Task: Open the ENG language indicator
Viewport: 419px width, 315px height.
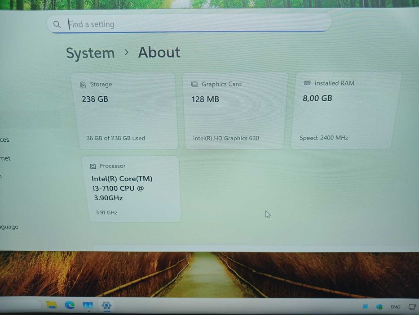Action: pyautogui.click(x=395, y=307)
